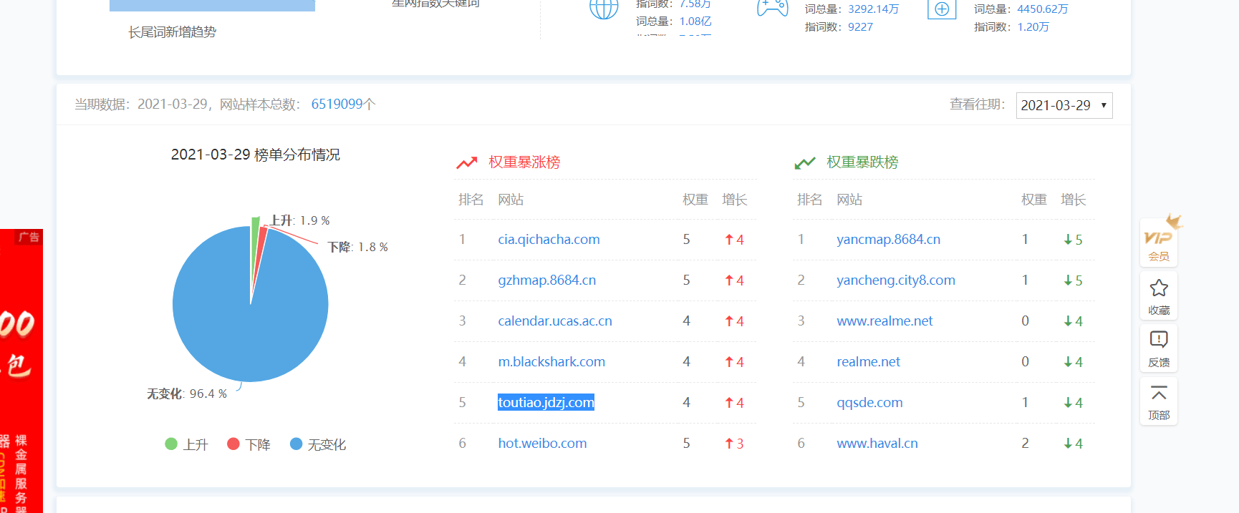Click the 权重暴跌榜 heading

coord(862,162)
